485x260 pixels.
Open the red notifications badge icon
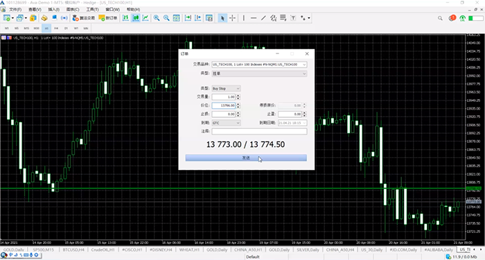[452, 18]
